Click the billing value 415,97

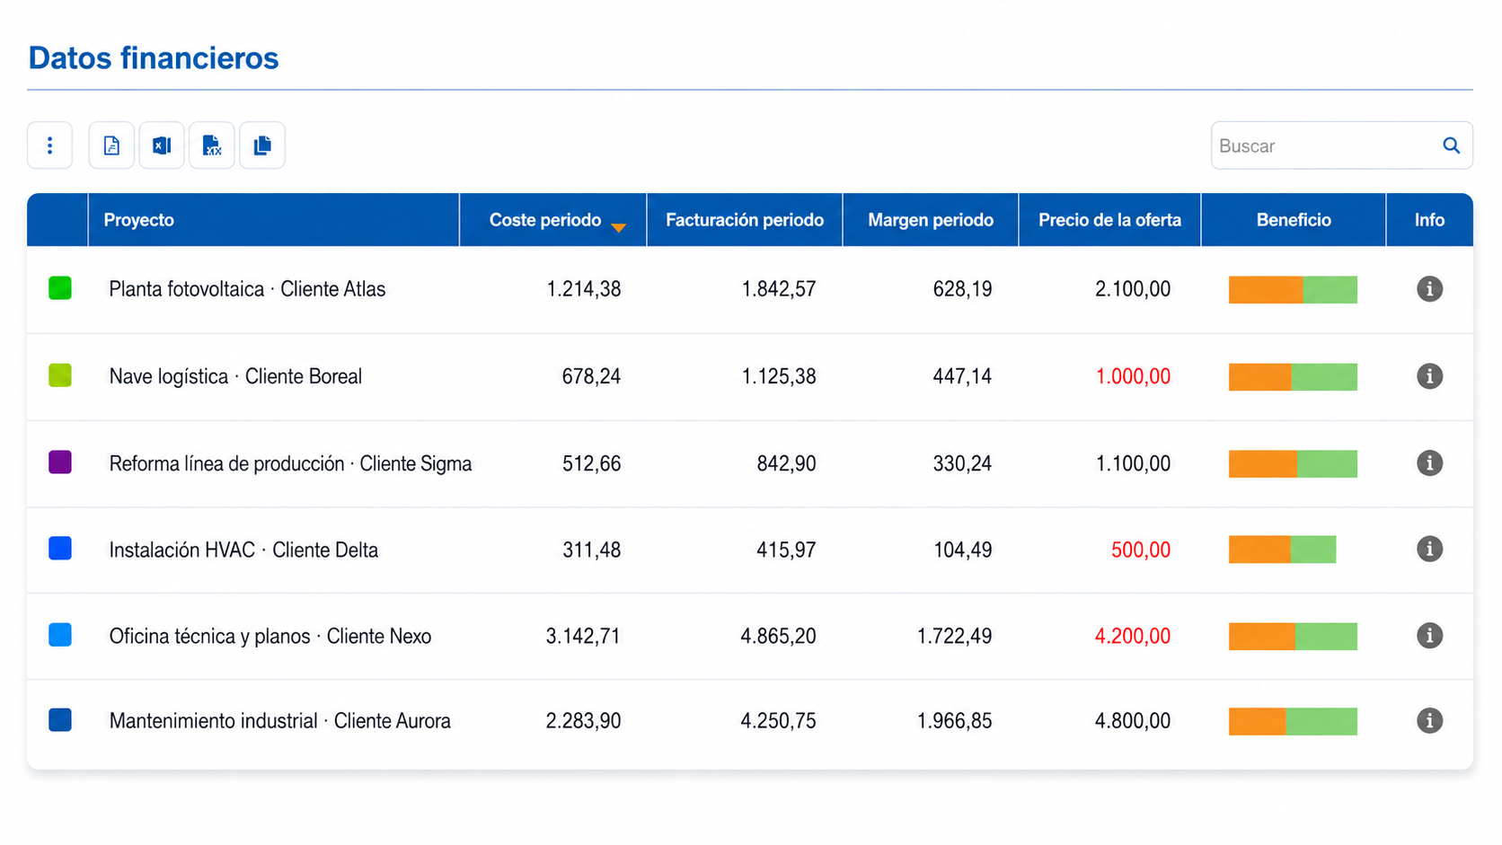coord(786,550)
